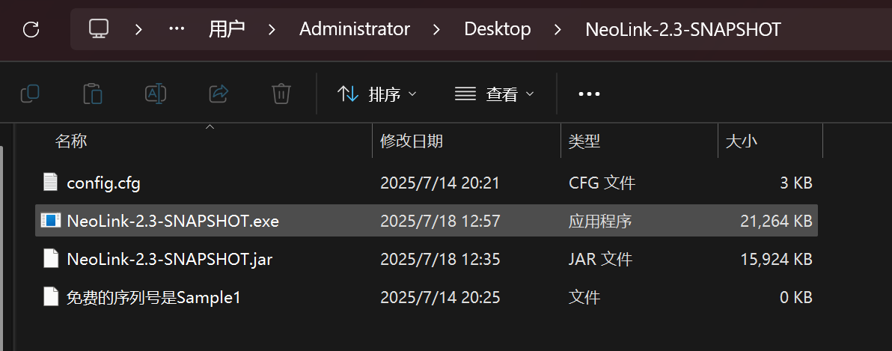The image size is (892, 351).
Task: Go to the Administrator breadcrumb folder
Action: (355, 29)
